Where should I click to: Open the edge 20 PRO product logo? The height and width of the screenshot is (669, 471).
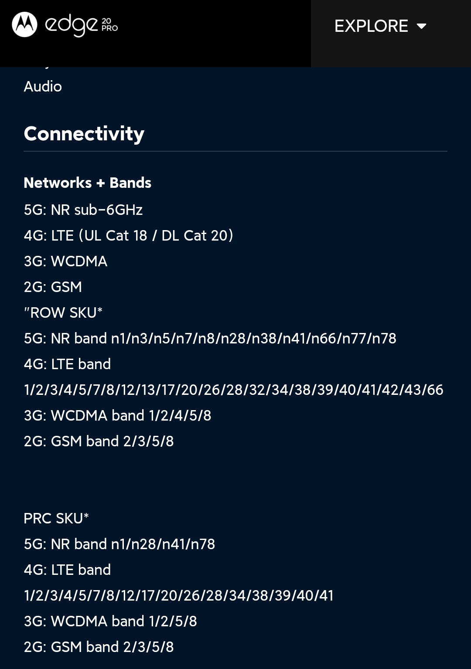82,26
